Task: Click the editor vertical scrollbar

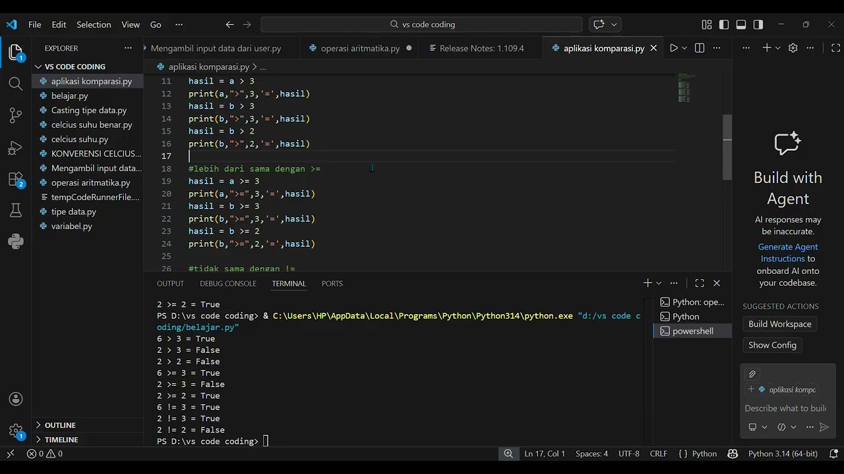Action: point(727,147)
